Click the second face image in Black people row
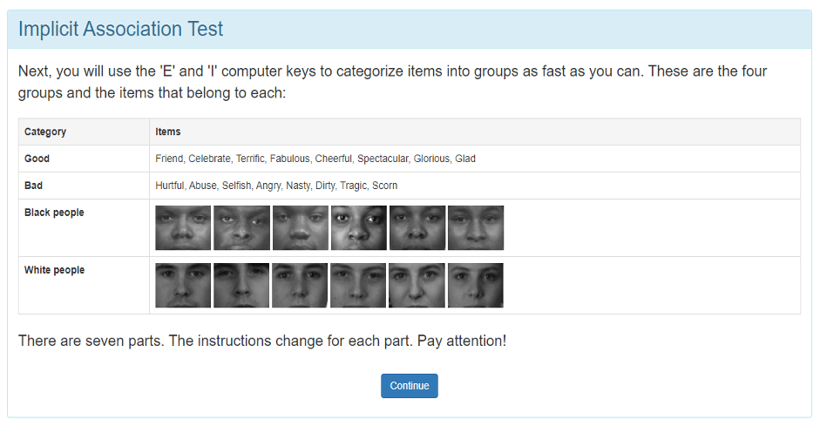820x426 pixels. (241, 228)
